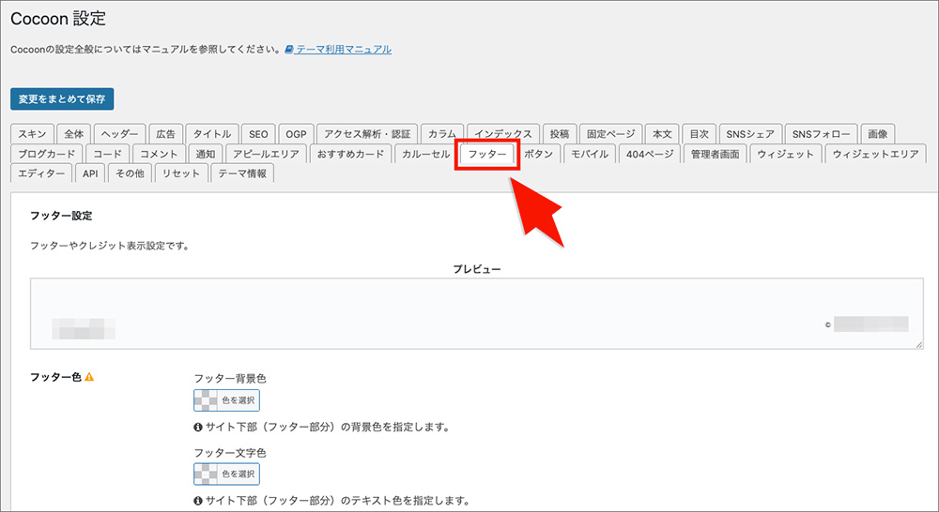Click 変更をまとめて保存 button
Image resolution: width=939 pixels, height=512 pixels.
point(62,99)
